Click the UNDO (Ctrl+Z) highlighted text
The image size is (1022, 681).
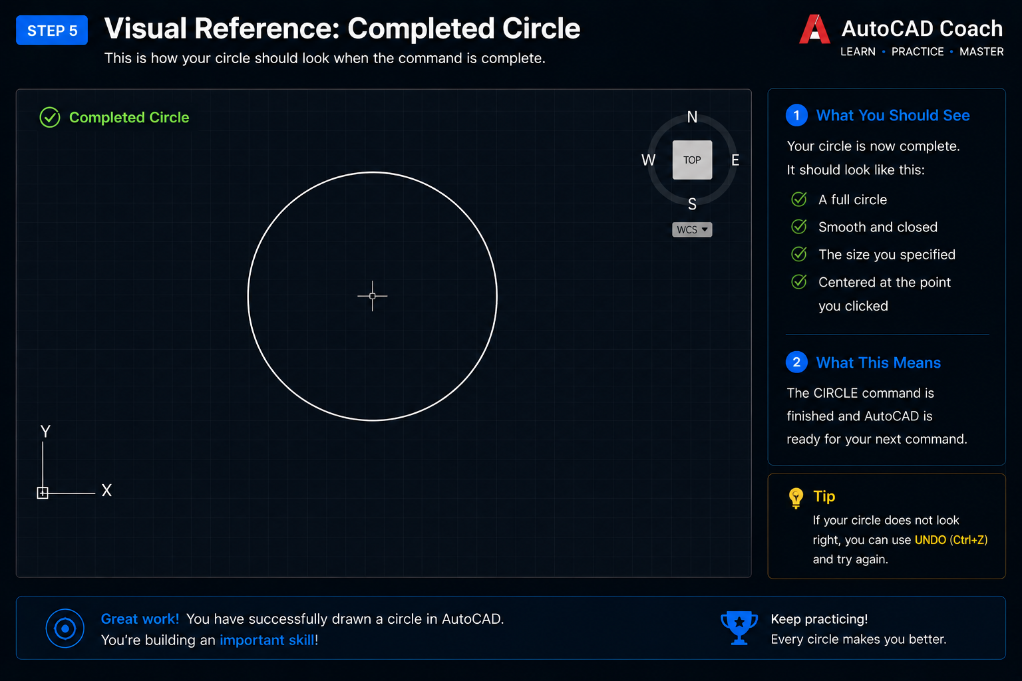coord(951,540)
